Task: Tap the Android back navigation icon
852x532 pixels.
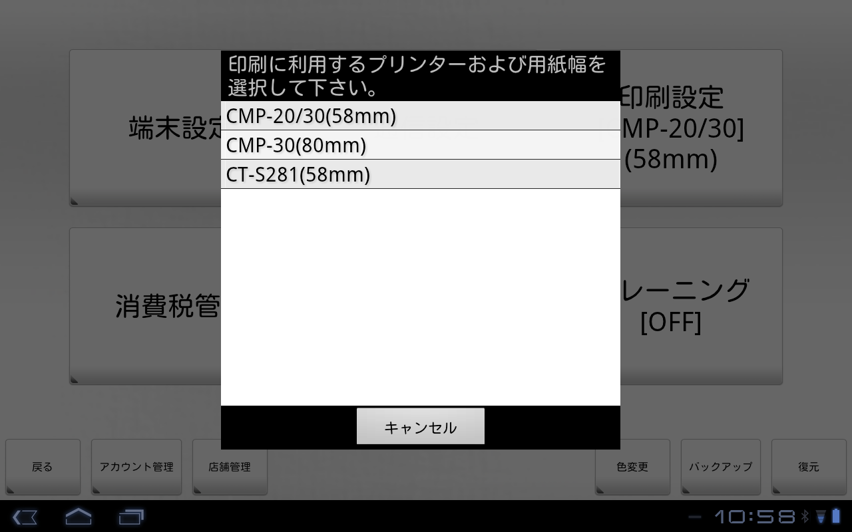Action: pyautogui.click(x=25, y=516)
